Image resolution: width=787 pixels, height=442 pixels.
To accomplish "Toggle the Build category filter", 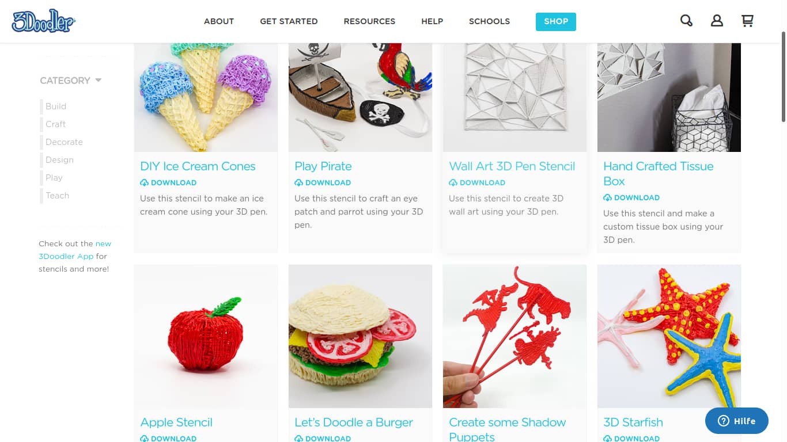I will [56, 106].
